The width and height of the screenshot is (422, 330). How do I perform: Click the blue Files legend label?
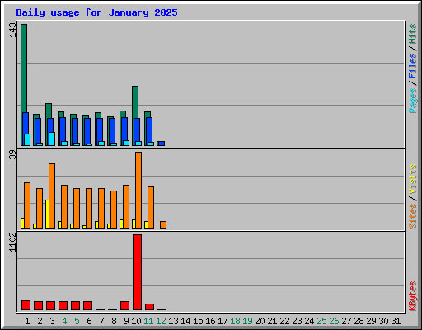[413, 65]
